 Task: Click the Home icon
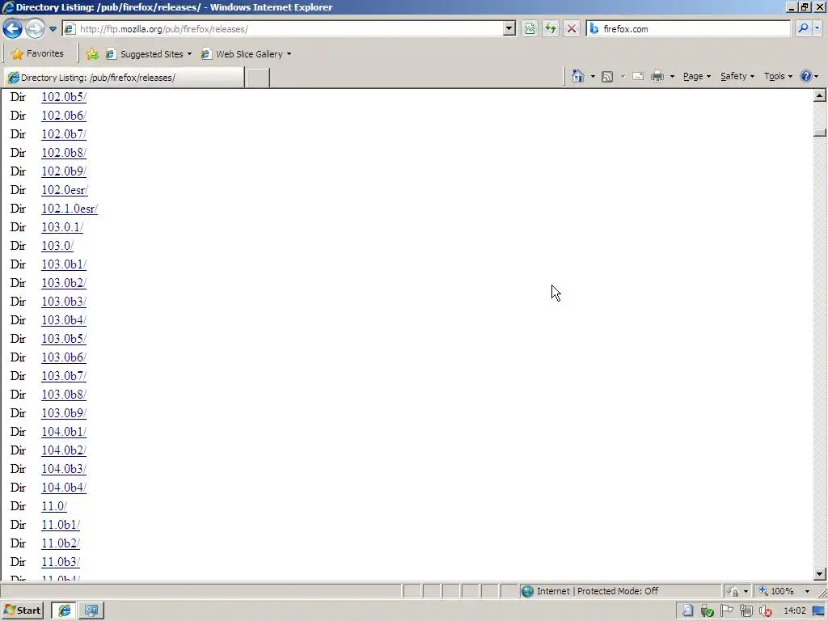[x=577, y=77]
